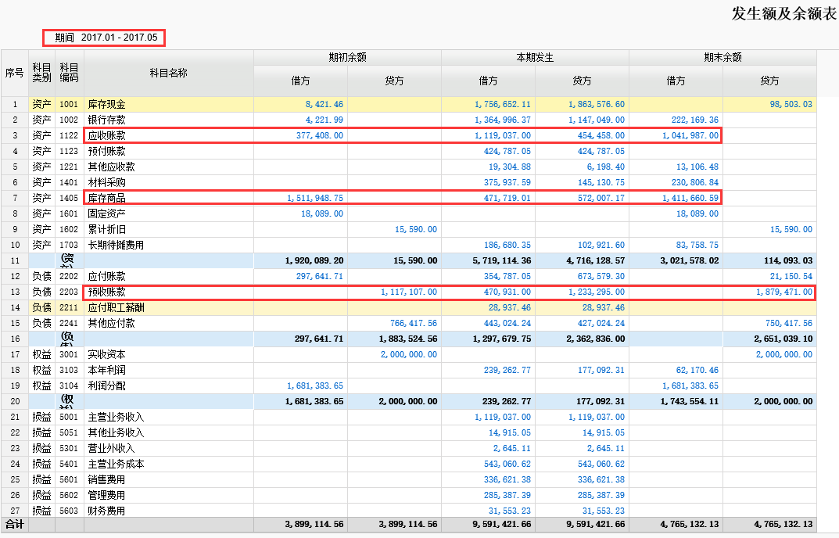
Task: Click the 科目名称 column header
Action: tap(169, 73)
